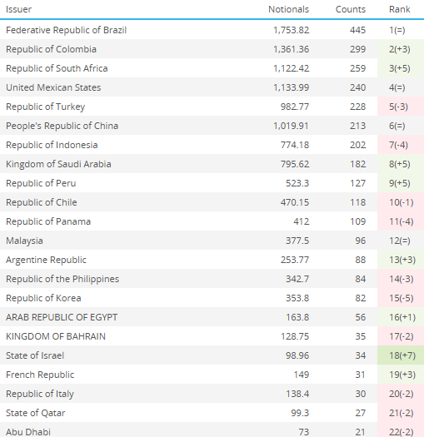424x437 pixels.
Task: Click Republic of South Africa row
Action: coord(212,68)
